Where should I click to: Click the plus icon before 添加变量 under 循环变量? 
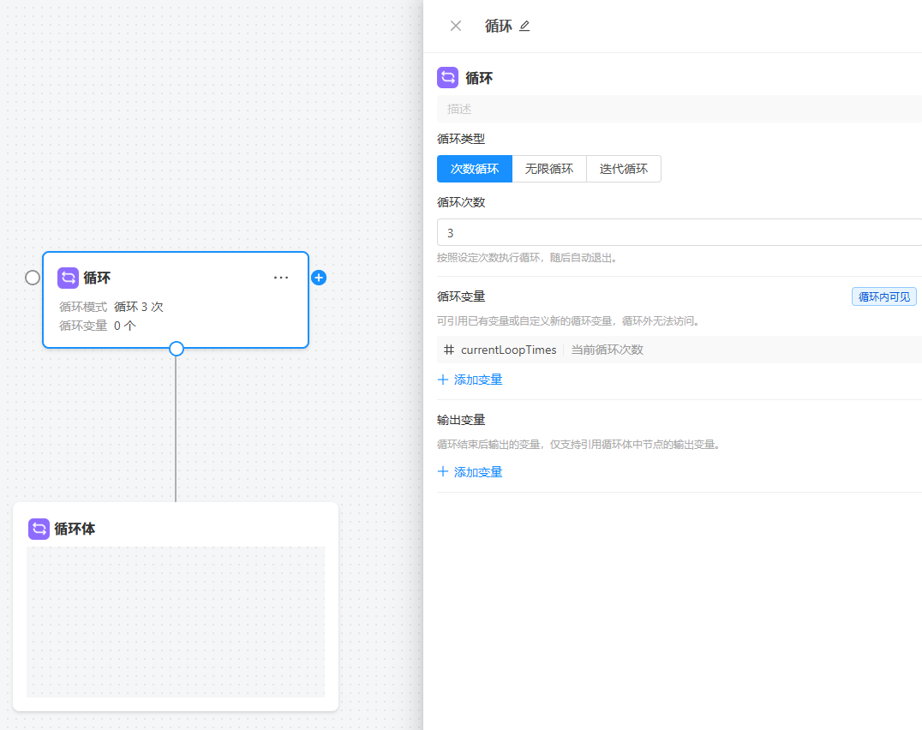click(442, 379)
